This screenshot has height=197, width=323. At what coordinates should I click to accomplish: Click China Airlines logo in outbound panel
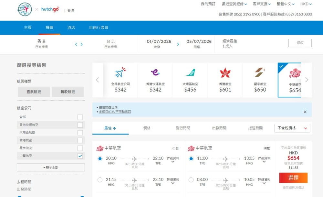(100, 148)
